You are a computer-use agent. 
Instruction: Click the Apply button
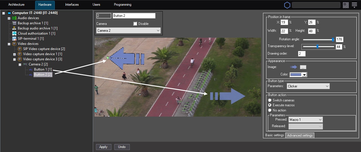(103, 147)
